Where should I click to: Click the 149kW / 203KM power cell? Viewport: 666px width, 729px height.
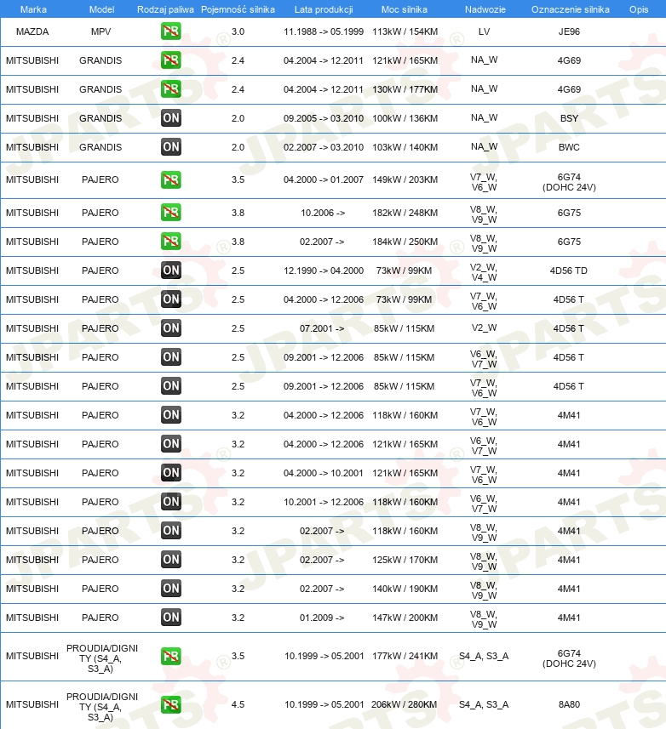point(405,180)
